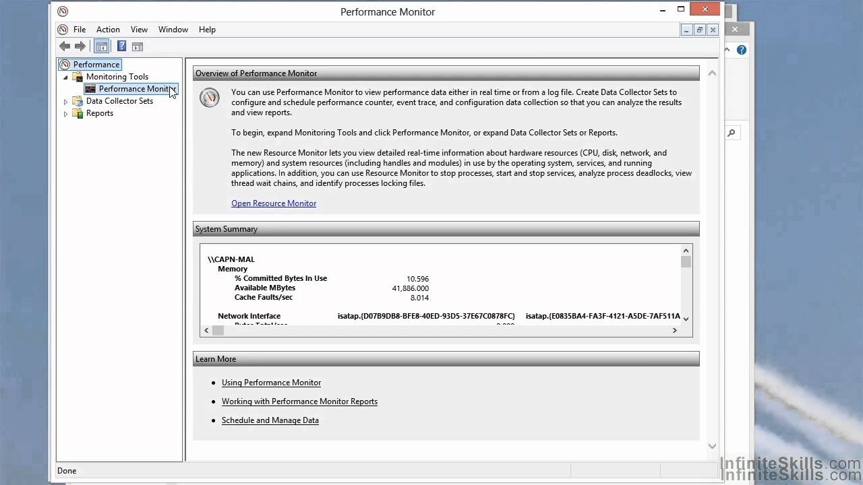This screenshot has width=863, height=485.
Task: Open the Action menu
Action: point(108,30)
